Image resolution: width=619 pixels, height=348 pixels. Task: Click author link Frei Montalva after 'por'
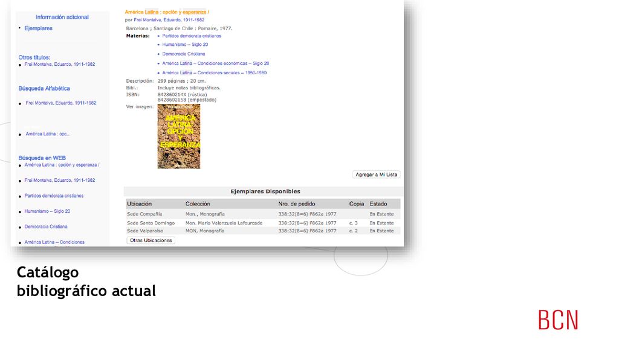pyautogui.click(x=169, y=20)
